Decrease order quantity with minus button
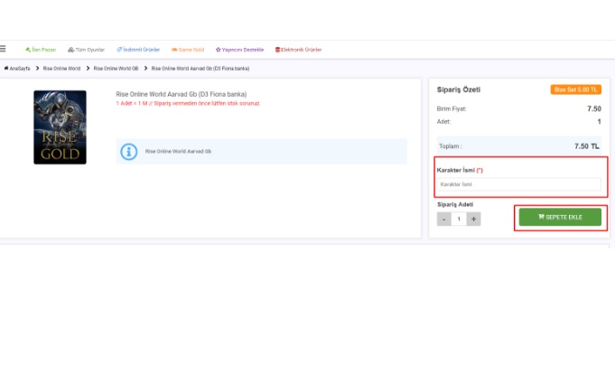 pos(443,219)
